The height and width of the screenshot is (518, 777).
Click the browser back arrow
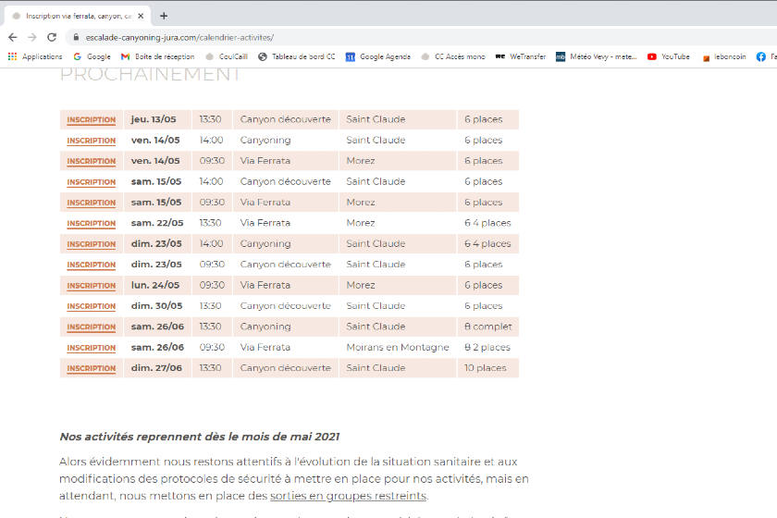tap(12, 37)
